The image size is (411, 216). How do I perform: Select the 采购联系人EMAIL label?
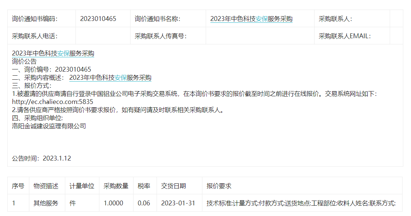pos(344,36)
